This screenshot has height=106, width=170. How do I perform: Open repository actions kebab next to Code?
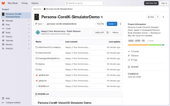tap(120, 24)
